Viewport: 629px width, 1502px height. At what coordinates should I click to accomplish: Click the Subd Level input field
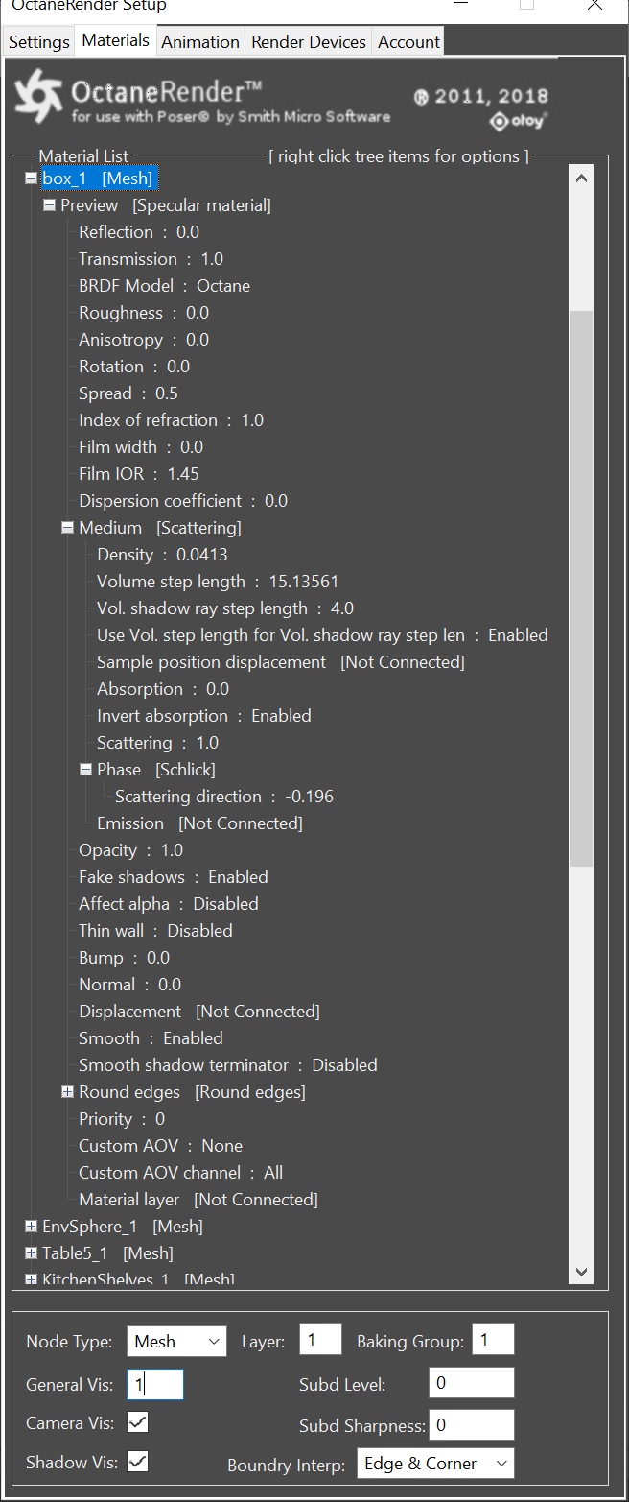point(471,1383)
